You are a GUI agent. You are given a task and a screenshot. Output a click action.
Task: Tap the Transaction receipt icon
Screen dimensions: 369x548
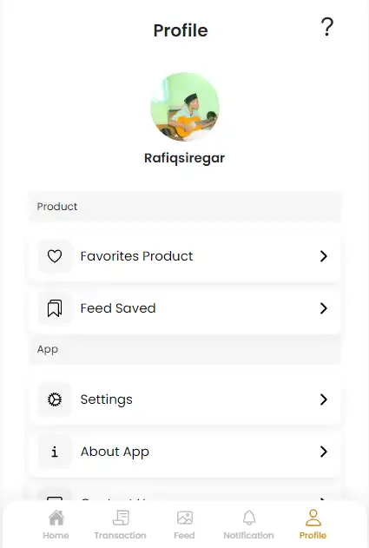click(x=121, y=518)
